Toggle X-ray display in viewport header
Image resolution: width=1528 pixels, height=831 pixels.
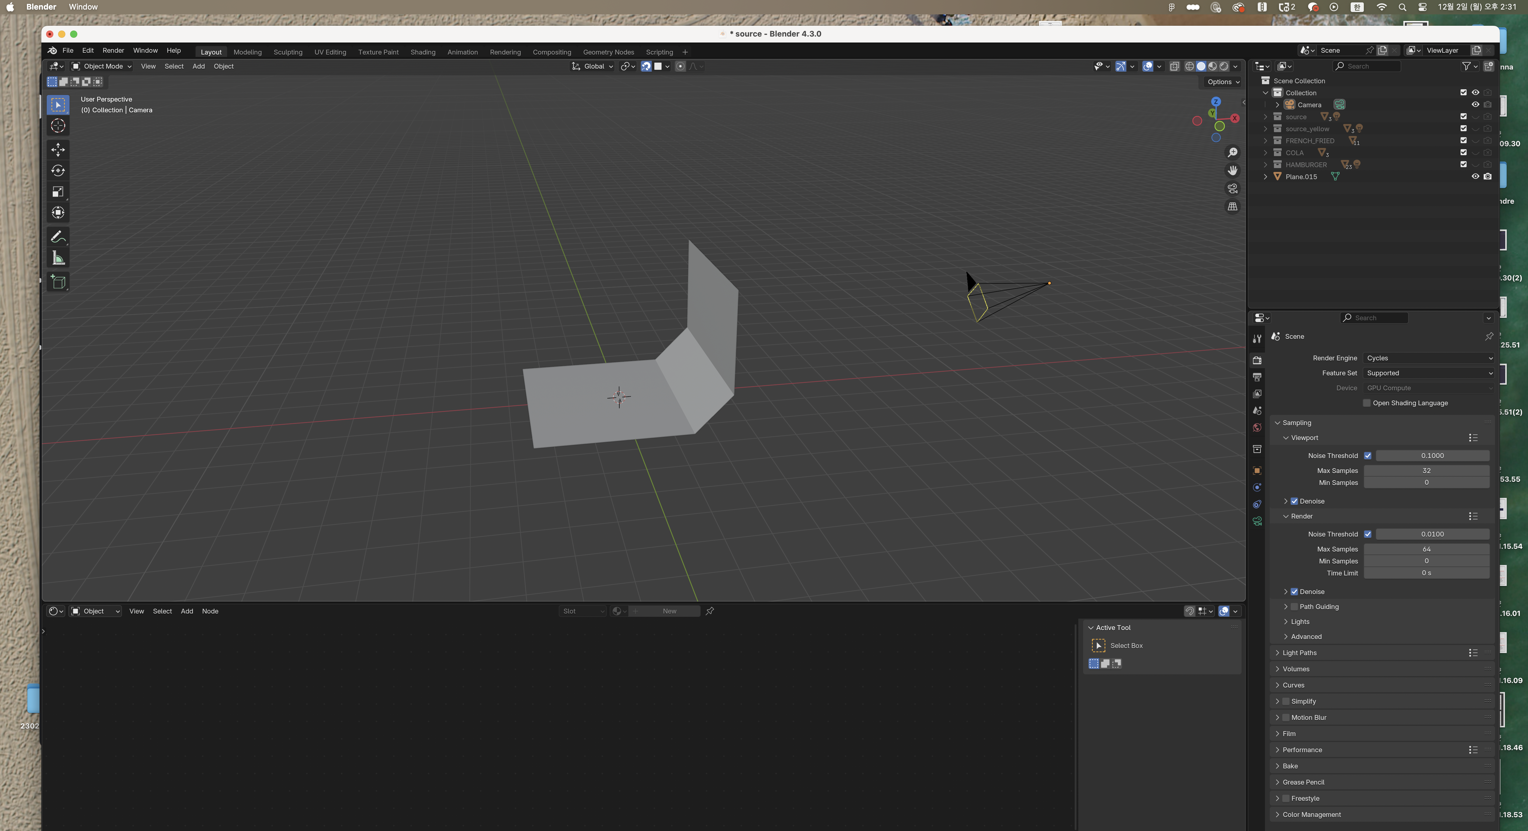[x=1174, y=67]
